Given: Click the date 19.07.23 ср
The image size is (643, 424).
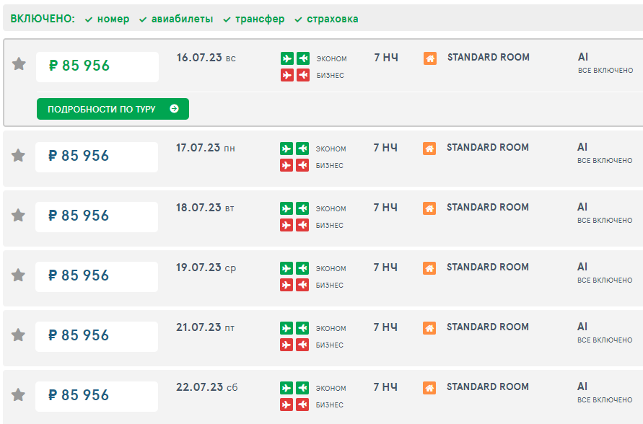Looking at the screenshot, I should click(206, 268).
